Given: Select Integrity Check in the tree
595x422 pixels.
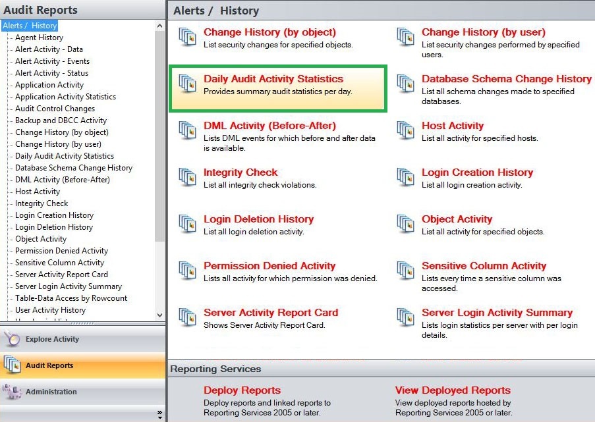Looking at the screenshot, I should point(42,203).
